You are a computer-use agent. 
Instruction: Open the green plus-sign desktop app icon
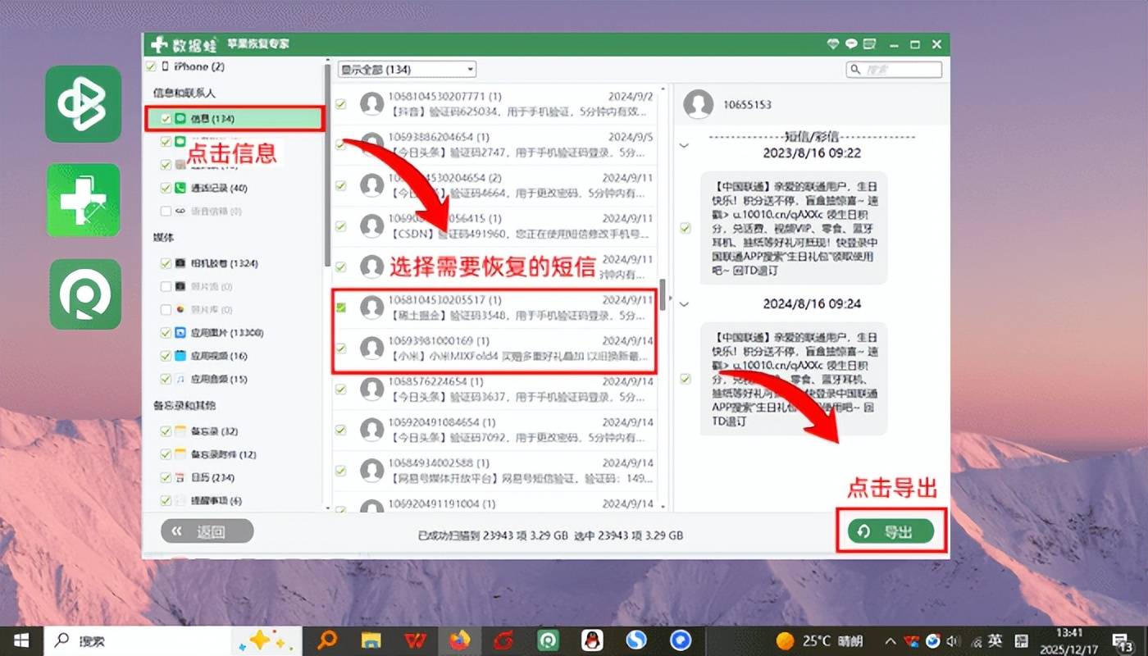(x=83, y=201)
